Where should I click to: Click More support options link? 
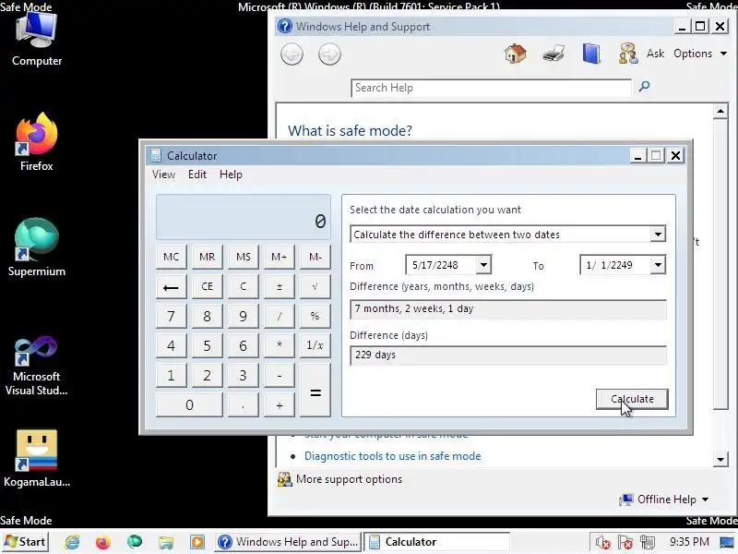[x=349, y=479]
